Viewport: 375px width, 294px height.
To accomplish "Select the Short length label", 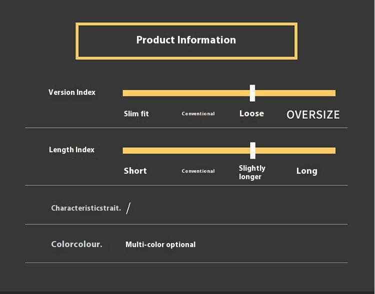I will click(x=135, y=171).
